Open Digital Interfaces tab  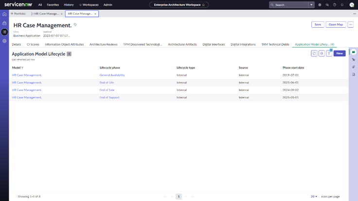[214, 45]
